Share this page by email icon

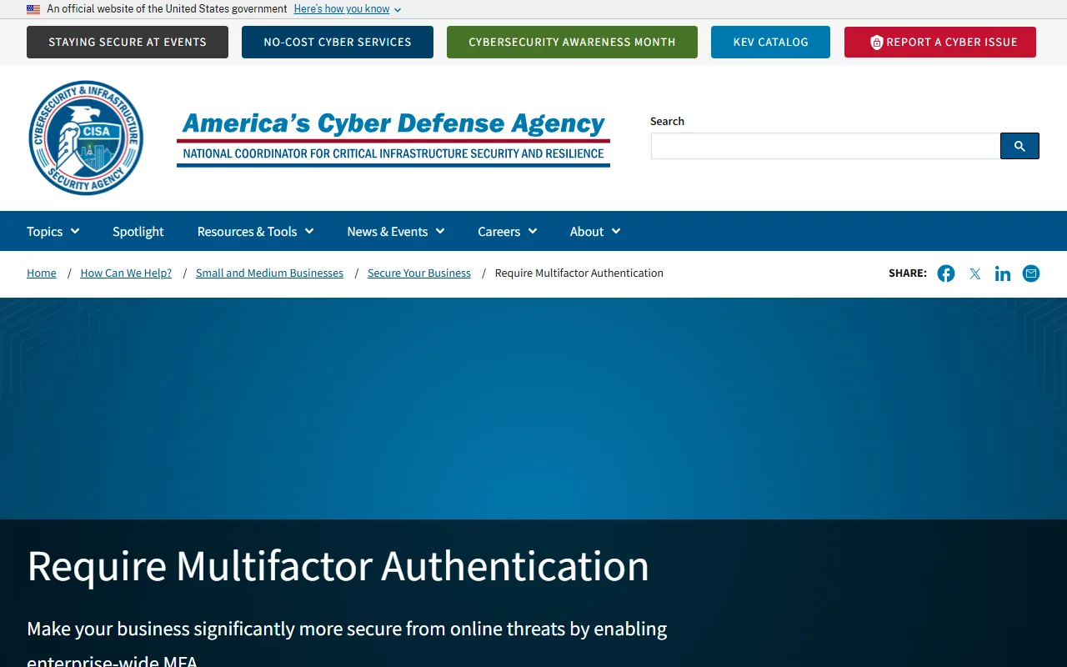pyautogui.click(x=1031, y=273)
